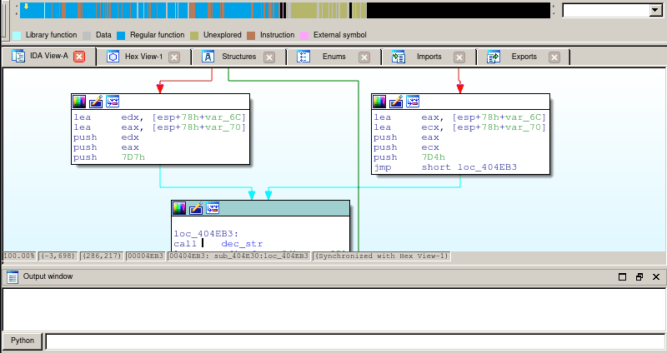The image size is (667, 353).
Task: Maximize the Output window
Action: tap(622, 277)
